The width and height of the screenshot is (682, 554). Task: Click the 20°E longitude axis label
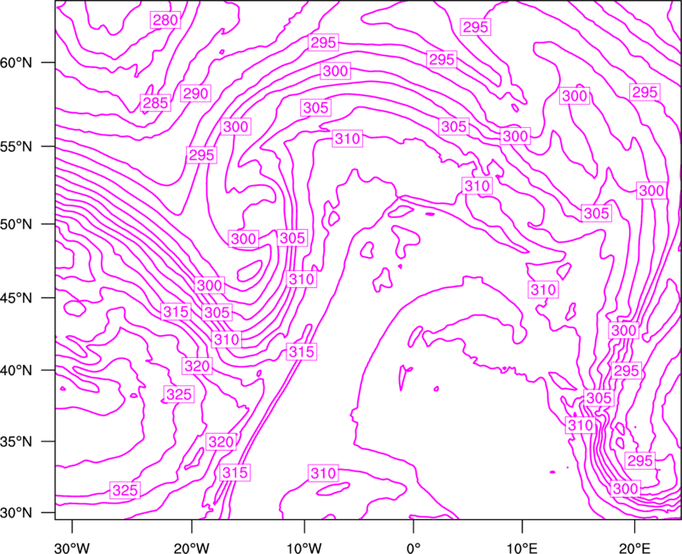coord(634,548)
